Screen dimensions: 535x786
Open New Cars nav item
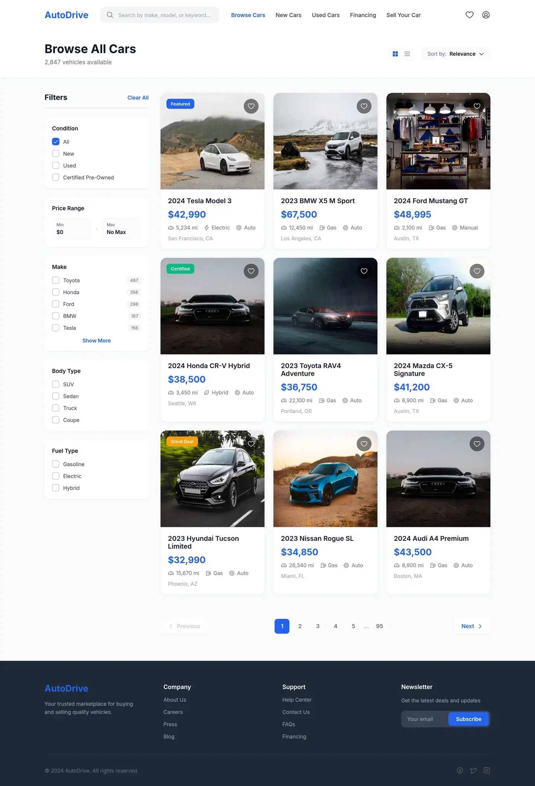[x=289, y=15]
